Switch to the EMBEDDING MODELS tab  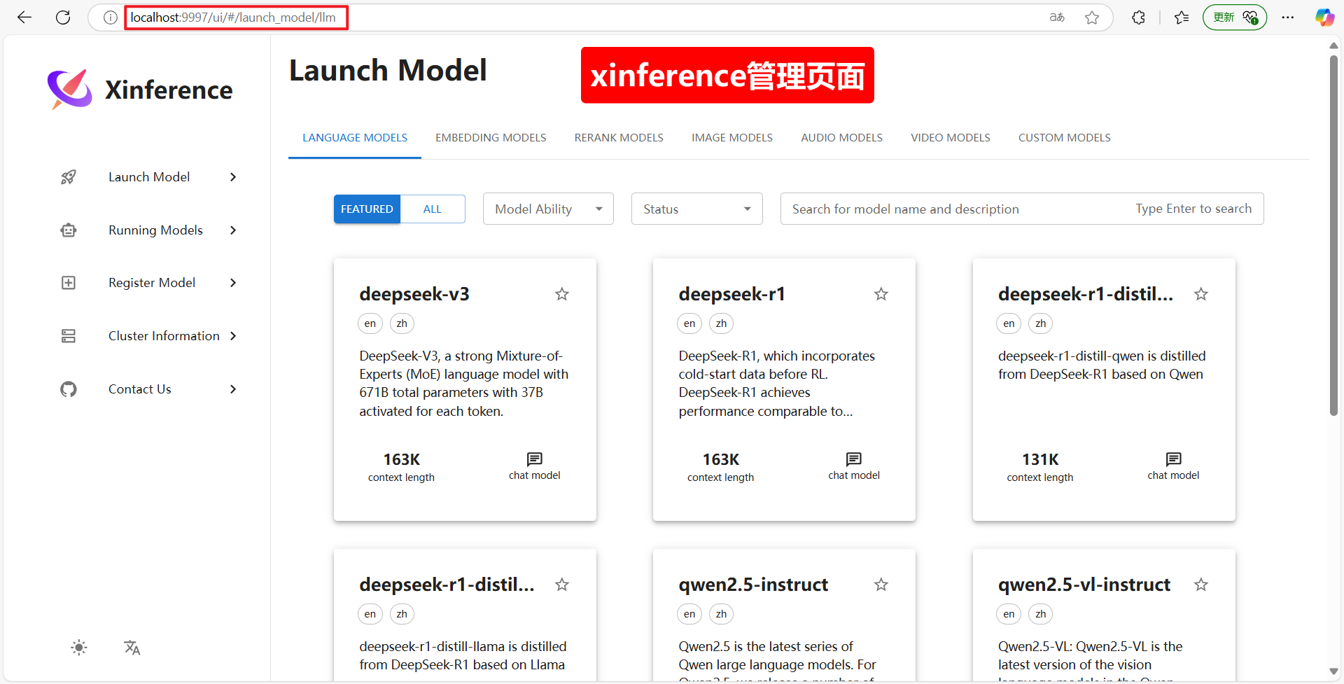pyautogui.click(x=491, y=138)
